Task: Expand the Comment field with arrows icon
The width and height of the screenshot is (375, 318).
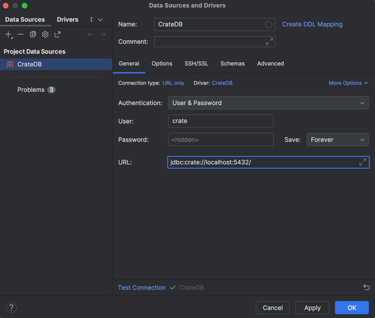Action: coord(270,42)
